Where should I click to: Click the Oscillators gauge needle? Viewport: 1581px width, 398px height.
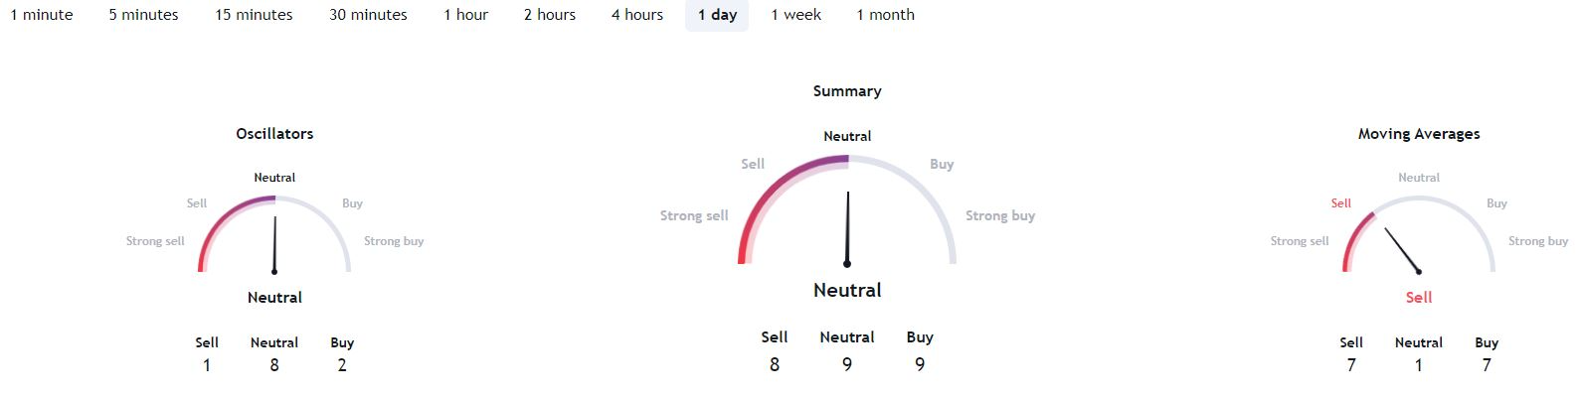[274, 244]
